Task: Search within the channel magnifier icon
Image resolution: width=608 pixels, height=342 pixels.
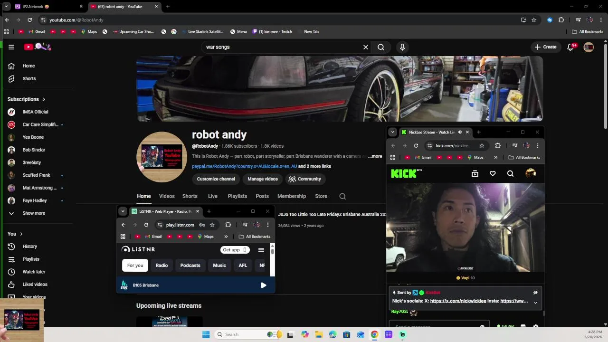Action: (342, 196)
